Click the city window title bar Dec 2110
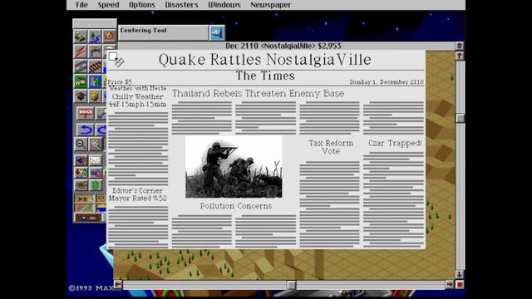Screen dimensions: 532x299 [x=283, y=46]
